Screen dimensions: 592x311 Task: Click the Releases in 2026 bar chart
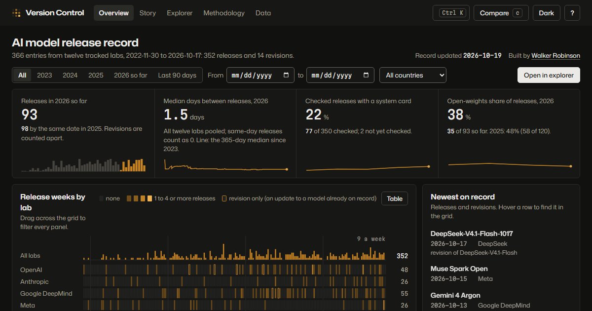tap(83, 165)
